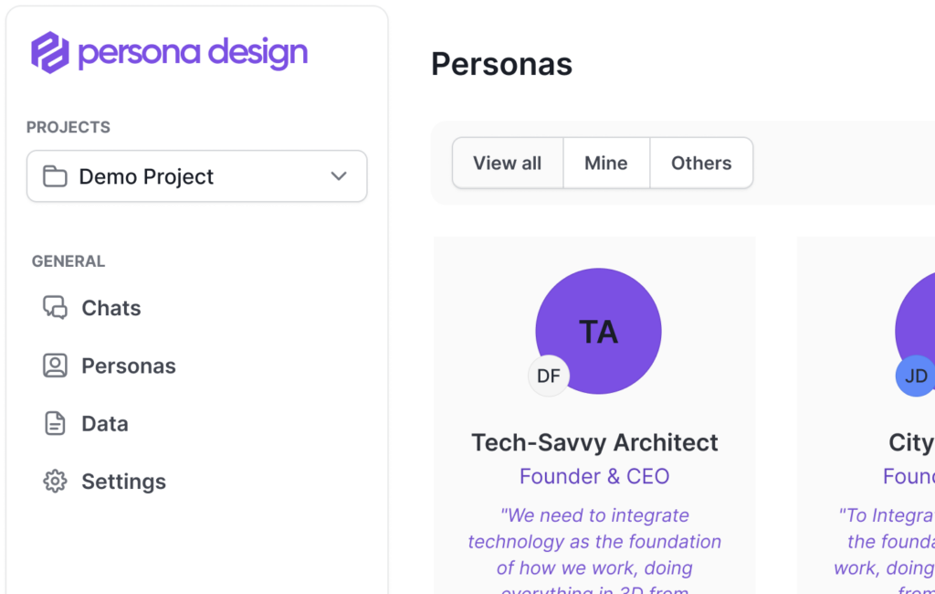Filter personas to Others
This screenshot has height=594, width=935.
pos(701,164)
